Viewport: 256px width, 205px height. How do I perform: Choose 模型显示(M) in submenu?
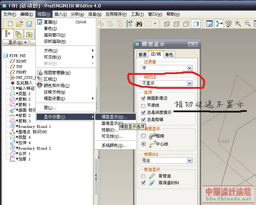click(x=115, y=117)
